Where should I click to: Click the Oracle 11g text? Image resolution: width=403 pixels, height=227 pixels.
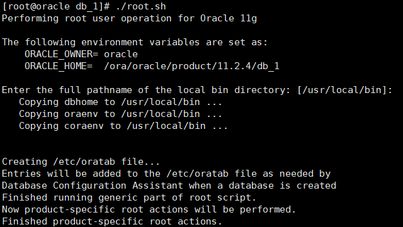229,18
